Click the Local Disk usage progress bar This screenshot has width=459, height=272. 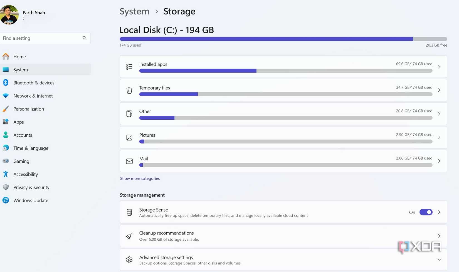(x=283, y=39)
